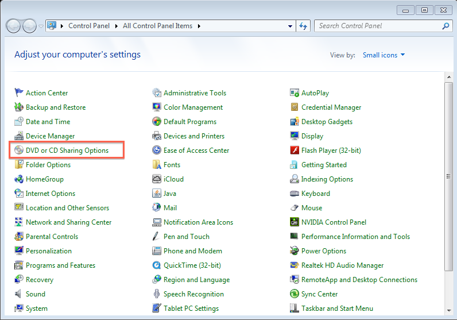The width and height of the screenshot is (457, 320).
Task: Open the QuickTime icon
Action: pyautogui.click(x=157, y=265)
